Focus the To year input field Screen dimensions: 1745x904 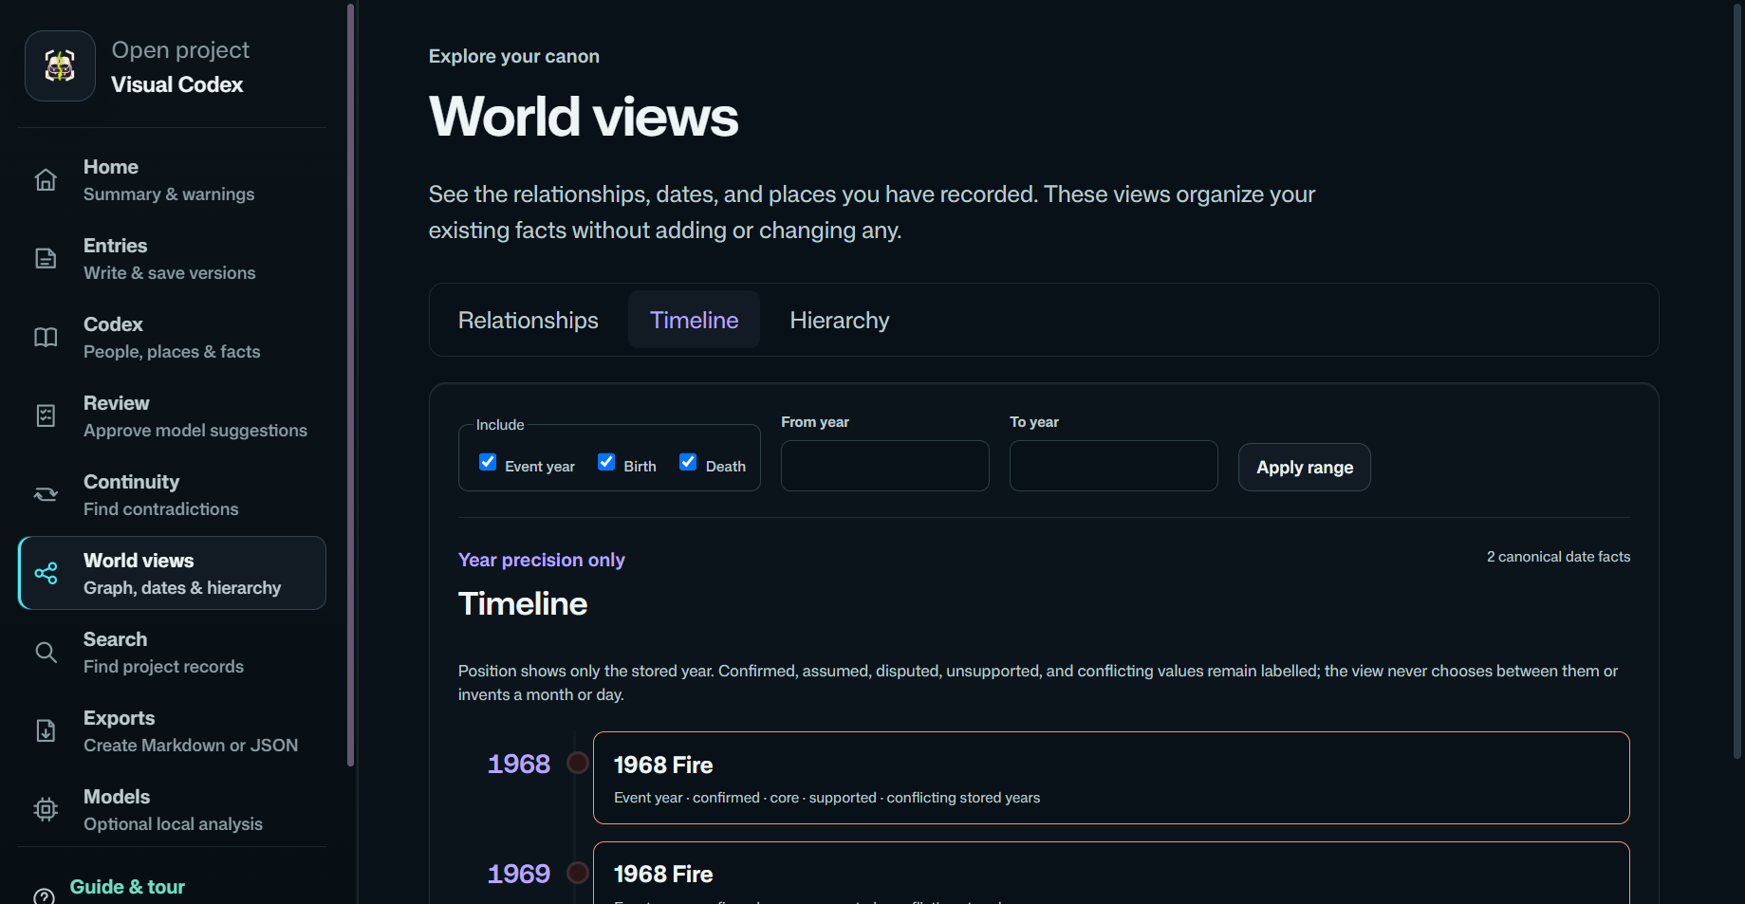click(x=1114, y=466)
